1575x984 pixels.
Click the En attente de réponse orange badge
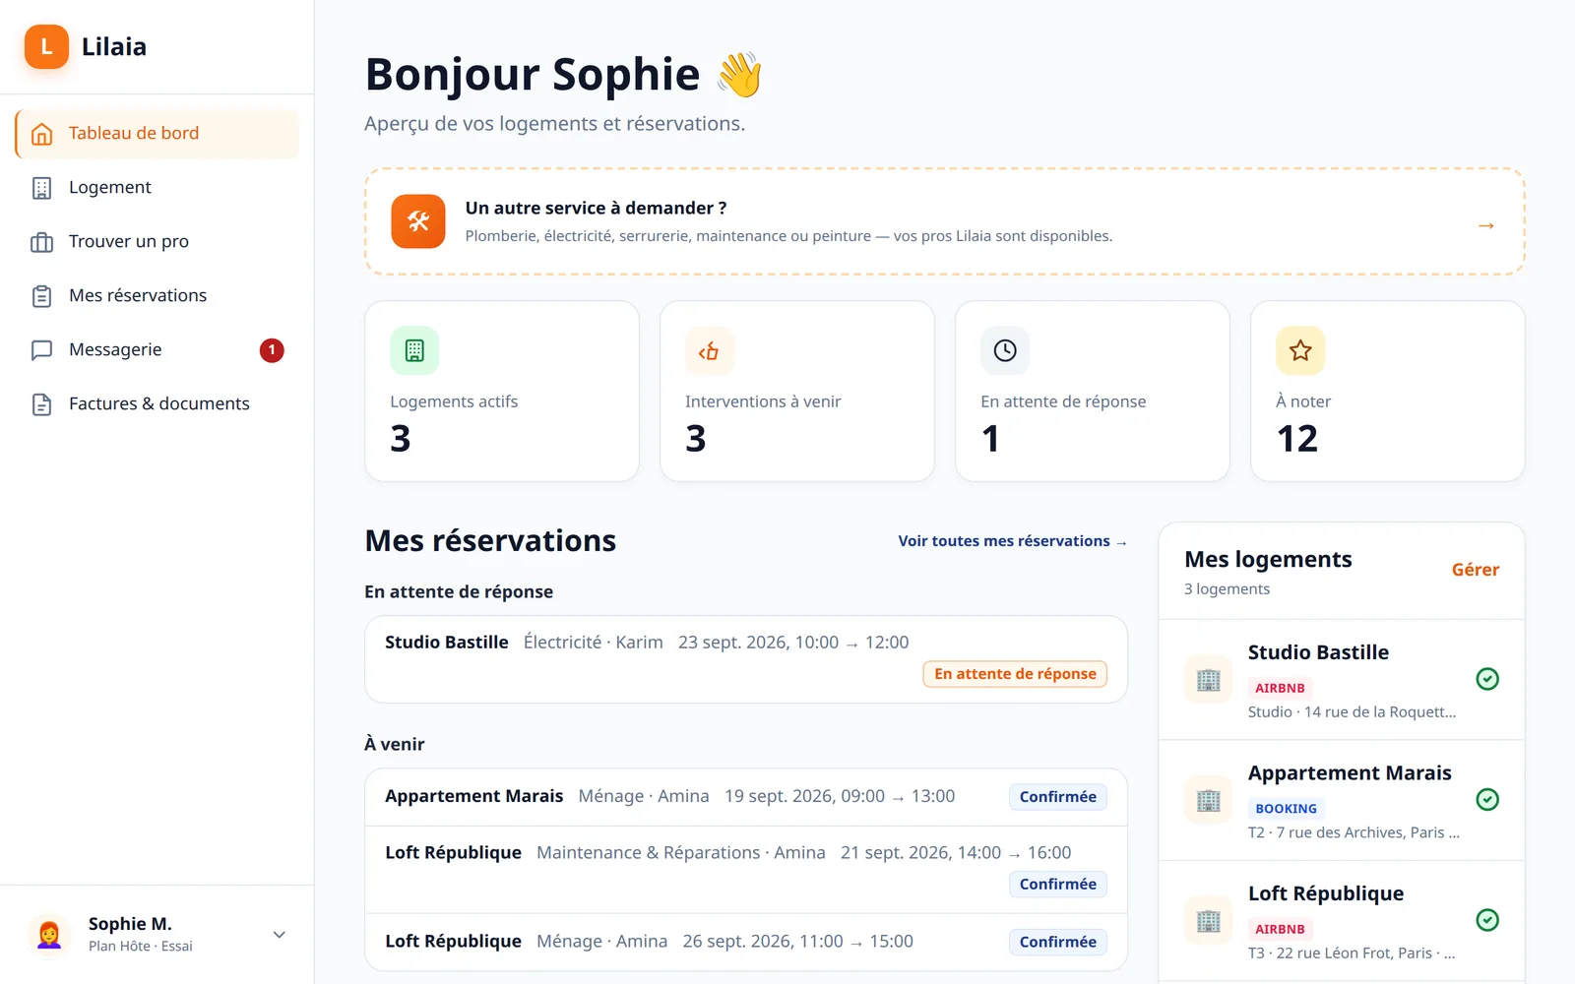pyautogui.click(x=1015, y=674)
